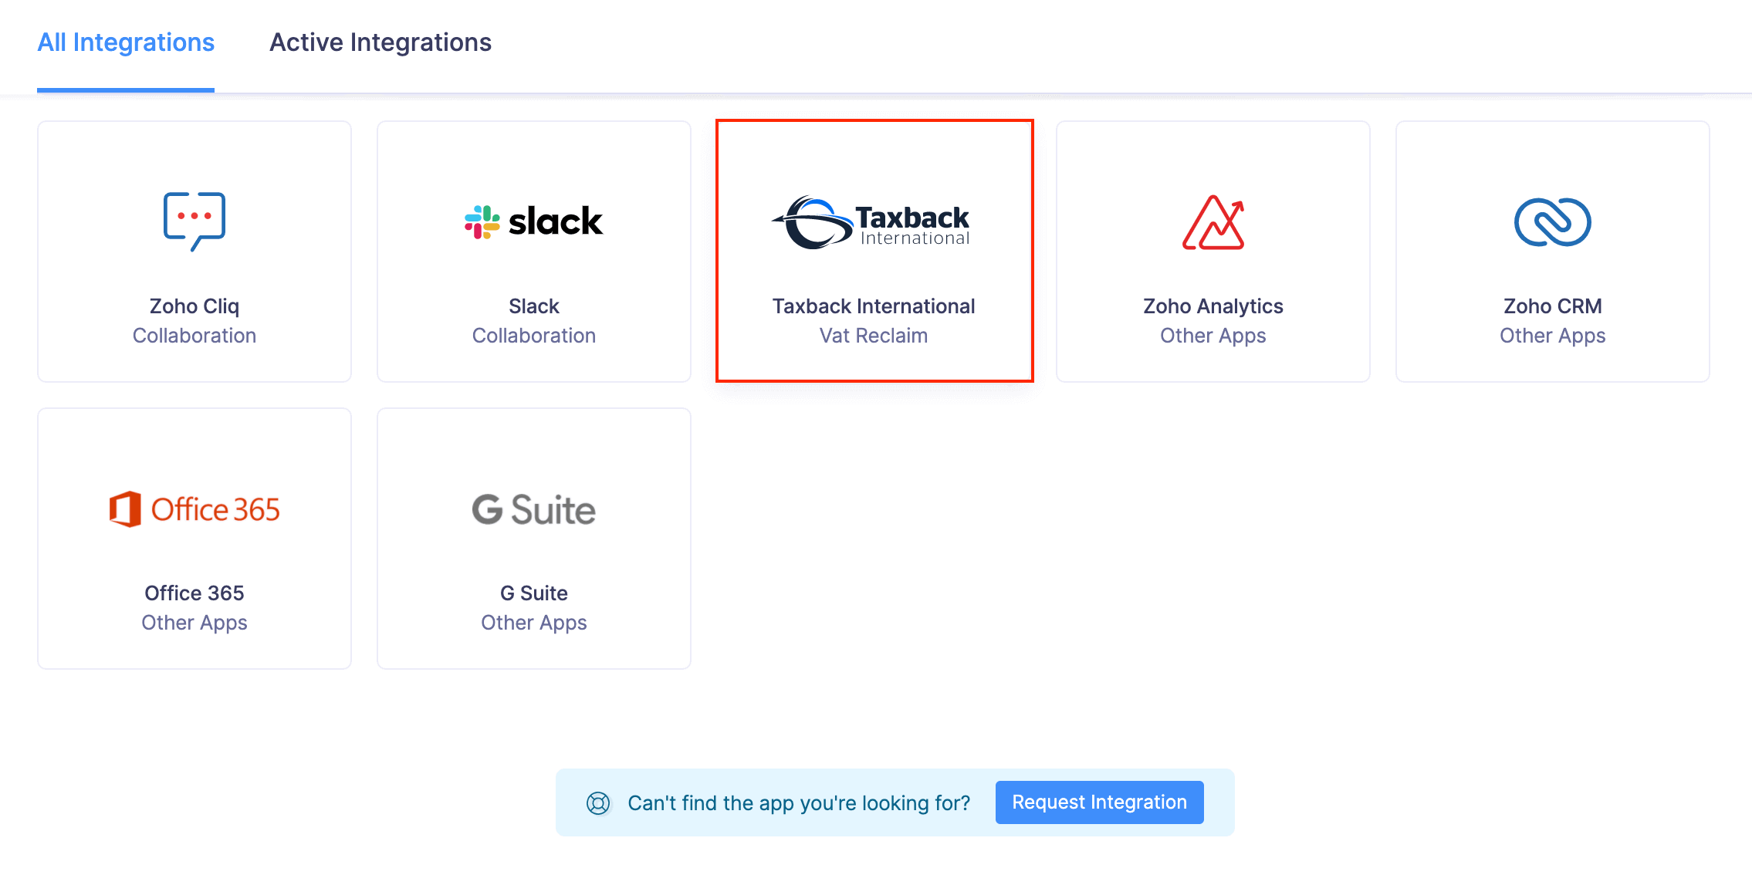Click the Taxback International logo
The image size is (1752, 875).
point(873,222)
